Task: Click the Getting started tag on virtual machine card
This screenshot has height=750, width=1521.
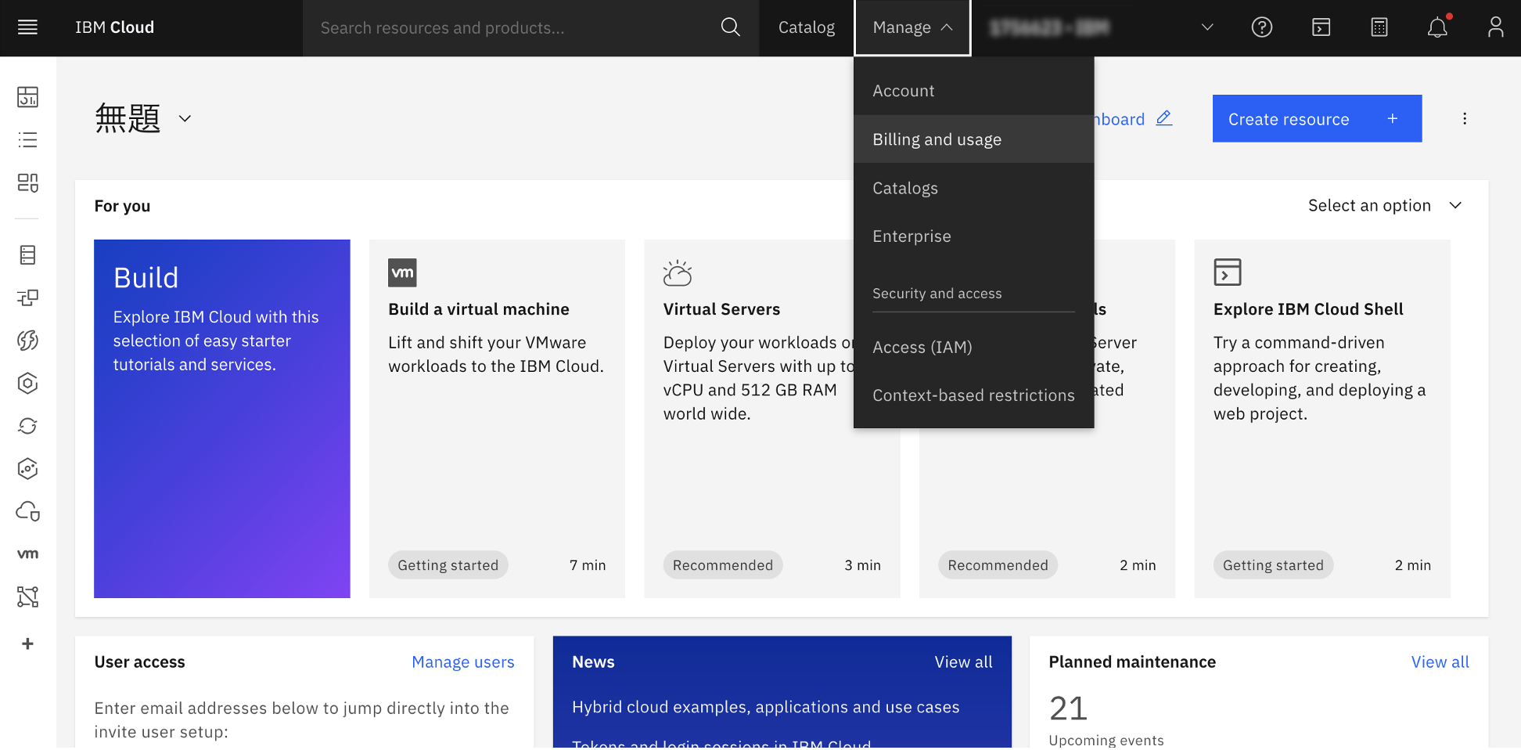Action: click(x=448, y=565)
